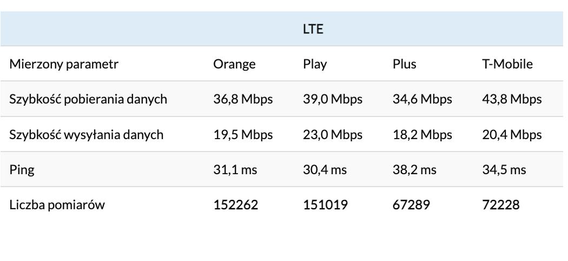
Task: Click Orange ping value 31,1 ms
Action: 235,170
